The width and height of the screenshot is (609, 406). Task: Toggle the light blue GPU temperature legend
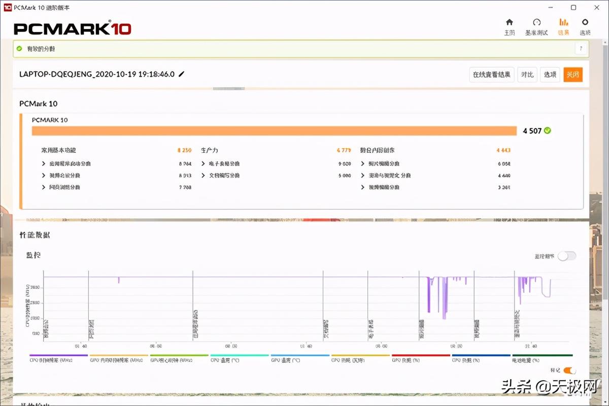click(x=299, y=358)
